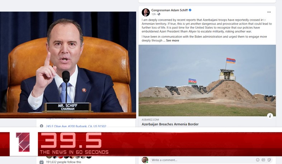Open the sticker picker in comment box
282x164 pixels.
(269, 160)
